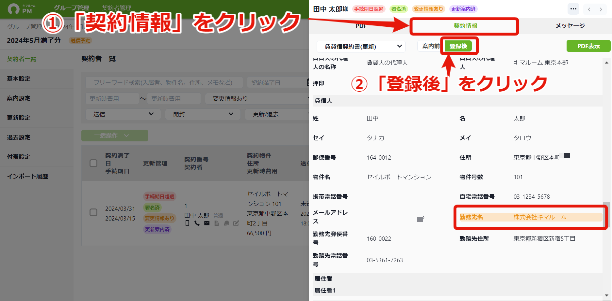
Task: Select 更新設定 in the sidebar
Action: tap(37, 118)
